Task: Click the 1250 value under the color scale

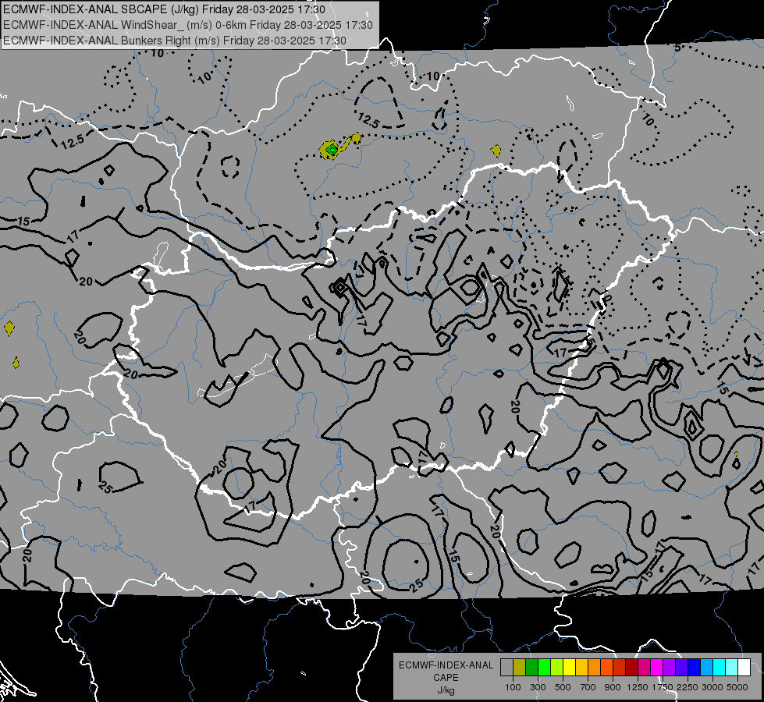Action: (x=638, y=687)
